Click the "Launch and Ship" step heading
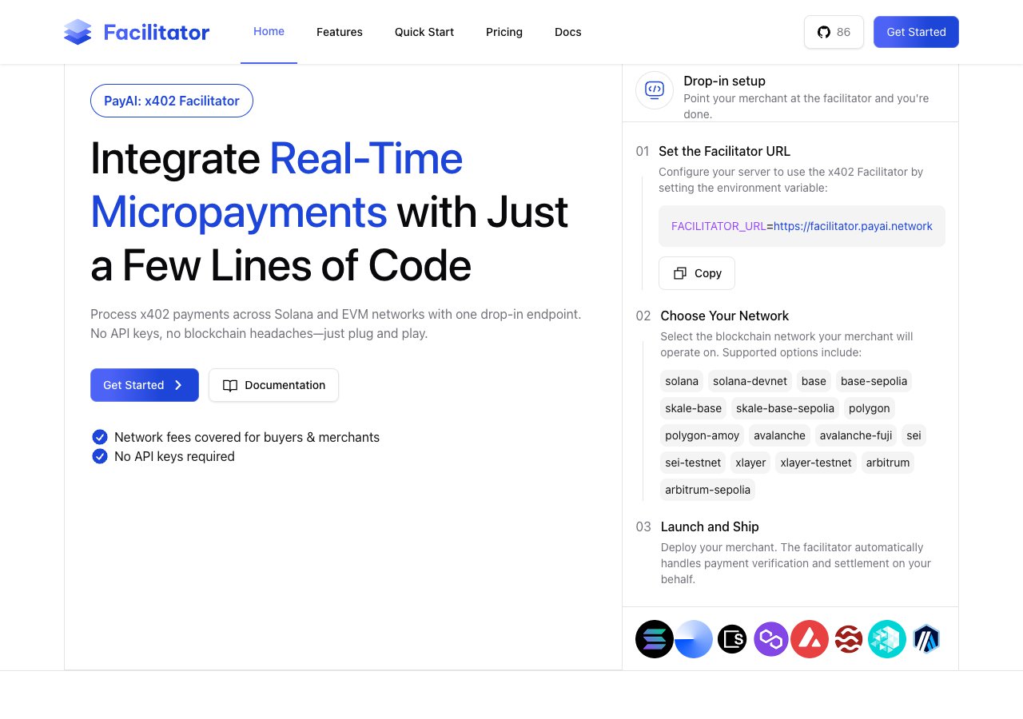 (x=710, y=526)
